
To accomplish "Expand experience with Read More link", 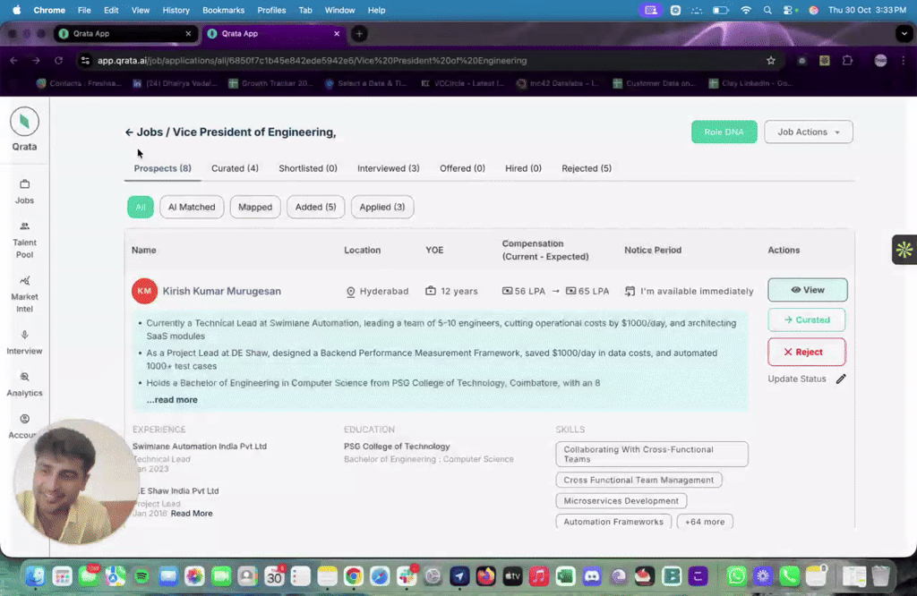I will [x=192, y=514].
